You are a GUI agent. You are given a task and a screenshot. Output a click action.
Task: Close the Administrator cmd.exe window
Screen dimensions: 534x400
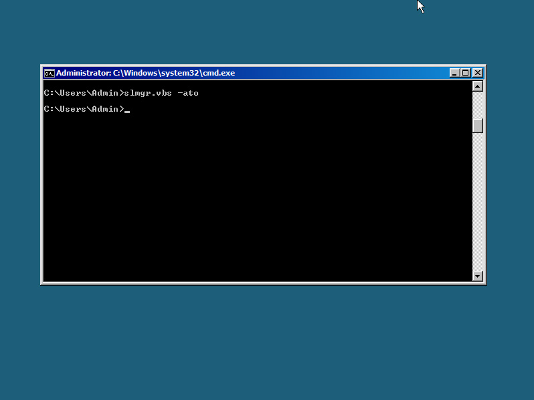[478, 73]
